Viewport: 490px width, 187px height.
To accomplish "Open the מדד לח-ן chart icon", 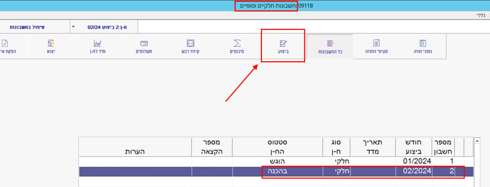I will (98, 43).
